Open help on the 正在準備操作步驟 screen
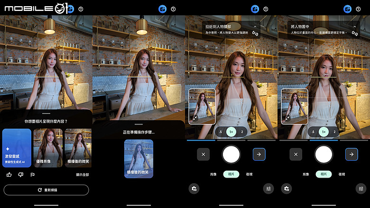 (173, 9)
